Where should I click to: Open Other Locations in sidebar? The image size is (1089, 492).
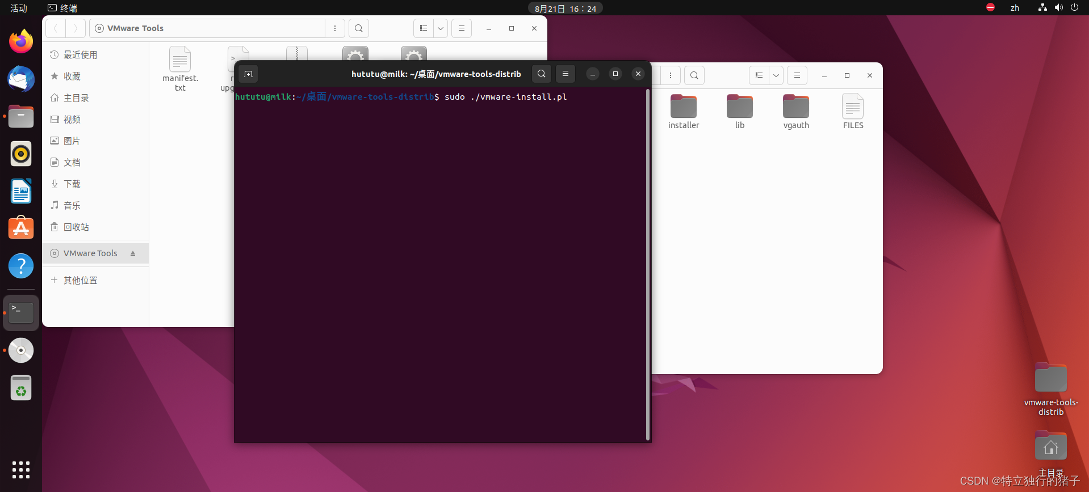coord(95,281)
